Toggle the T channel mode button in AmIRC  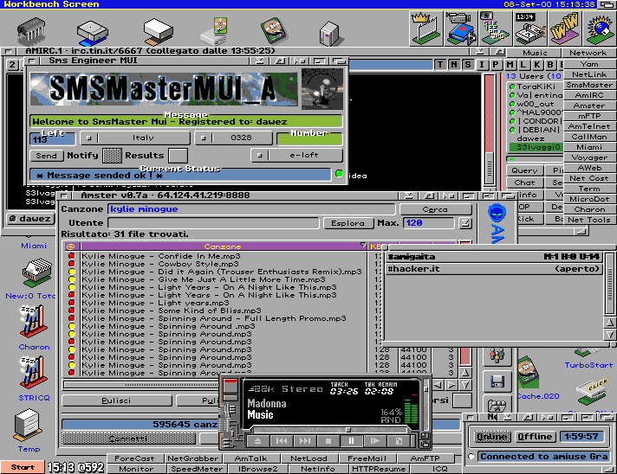click(x=440, y=65)
